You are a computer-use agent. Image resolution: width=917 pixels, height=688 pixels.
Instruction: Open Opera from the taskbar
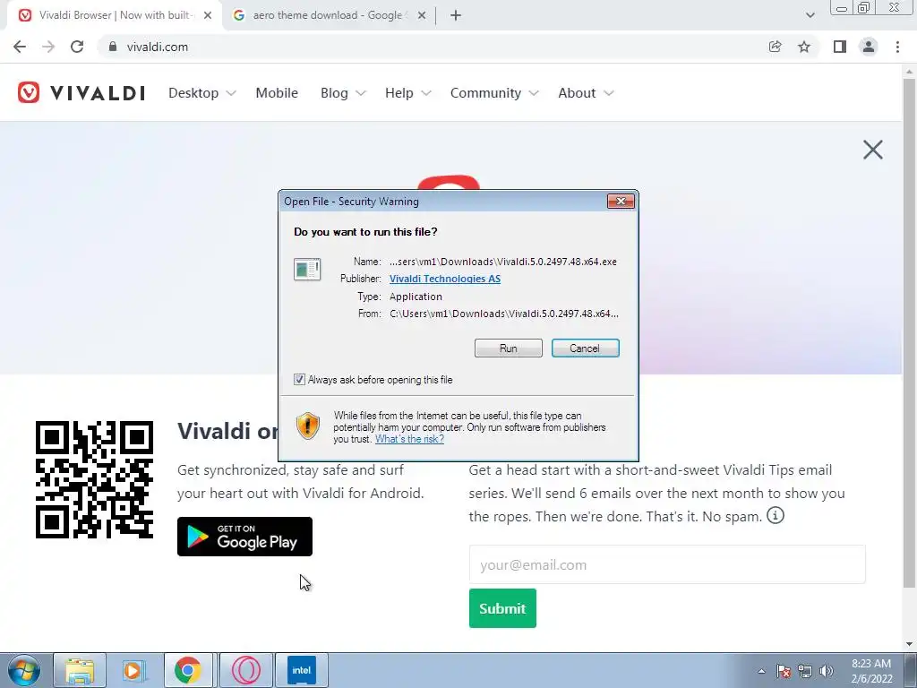pyautogui.click(x=245, y=670)
